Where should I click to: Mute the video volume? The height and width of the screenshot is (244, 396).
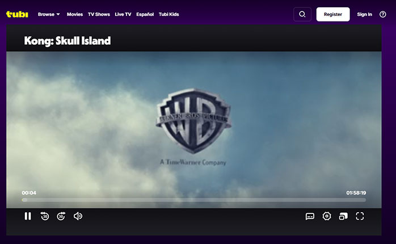point(78,216)
